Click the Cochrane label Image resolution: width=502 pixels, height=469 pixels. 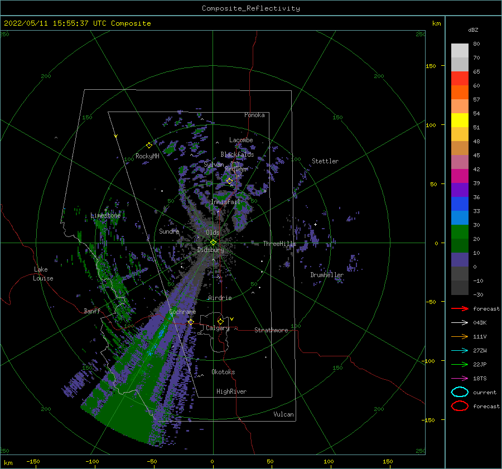coord(182,312)
